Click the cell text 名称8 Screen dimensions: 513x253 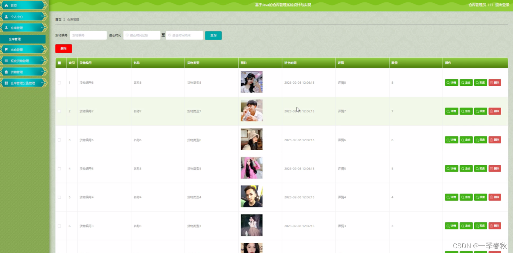point(137,83)
